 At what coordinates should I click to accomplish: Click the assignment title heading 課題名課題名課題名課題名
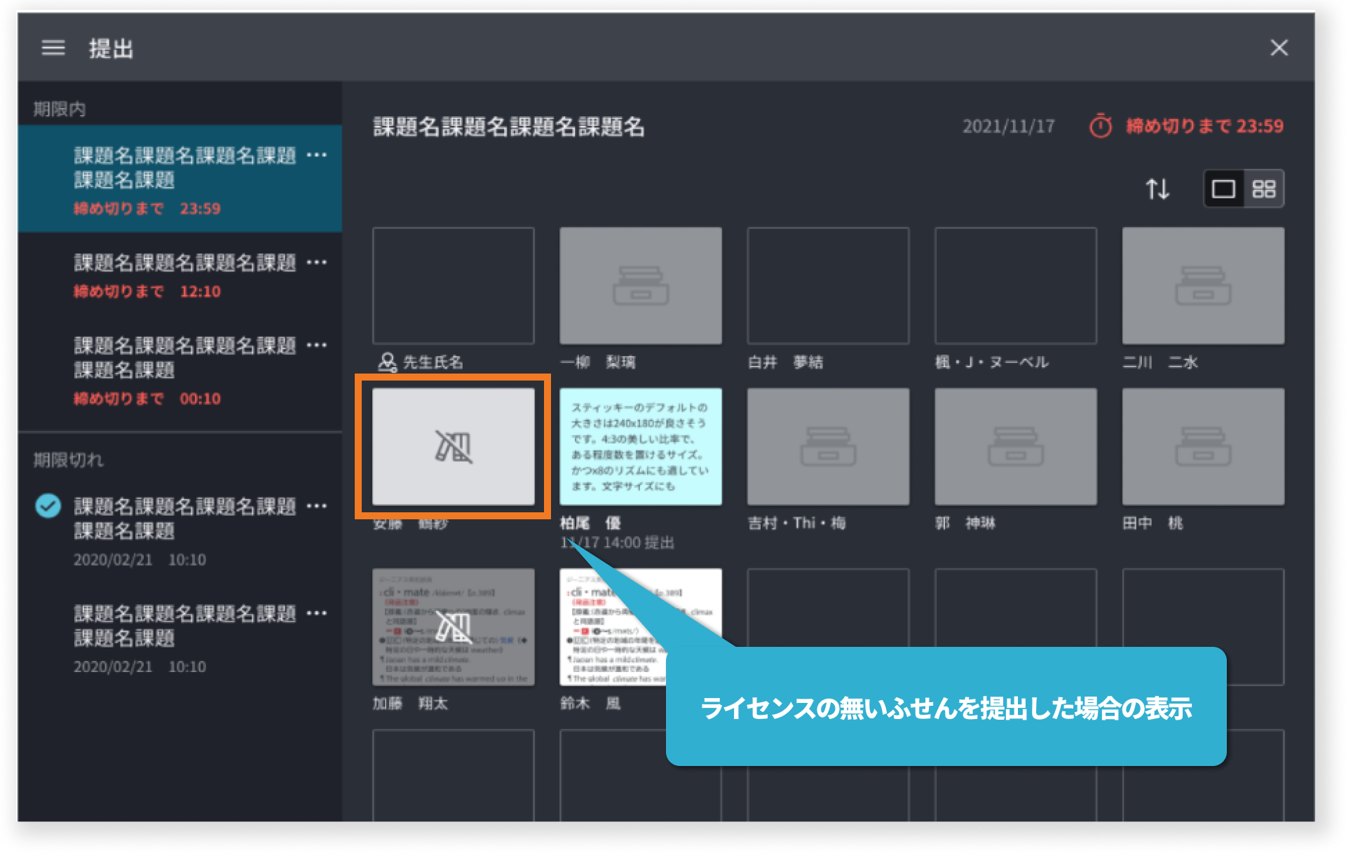coord(509,127)
